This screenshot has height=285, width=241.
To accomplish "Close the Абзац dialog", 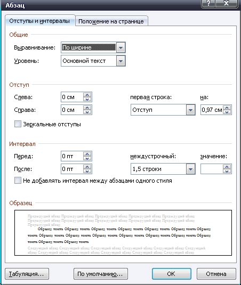I will 227,3.
